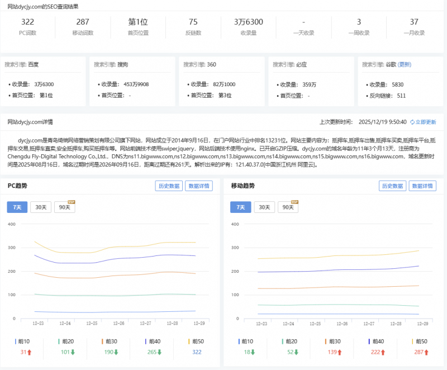447x370 pixels.
Task: Switch PC trend to 30天 range
Action: [41, 207]
